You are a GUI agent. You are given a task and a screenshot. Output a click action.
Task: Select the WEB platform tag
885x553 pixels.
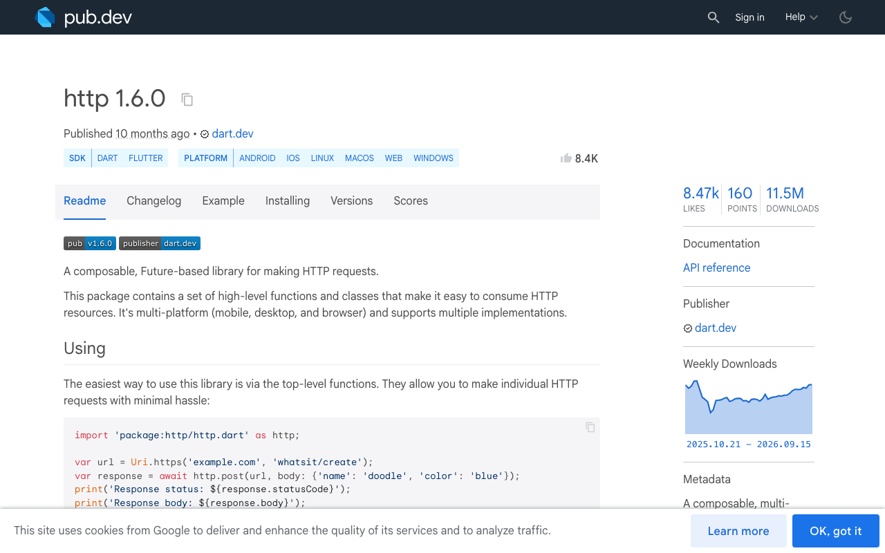[x=393, y=158]
